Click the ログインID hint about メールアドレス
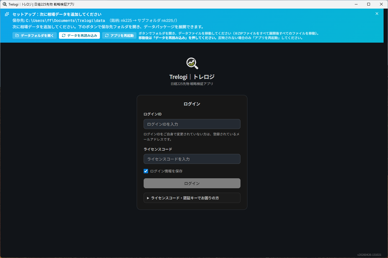Image resolution: width=388 pixels, height=258 pixels. coord(192,137)
